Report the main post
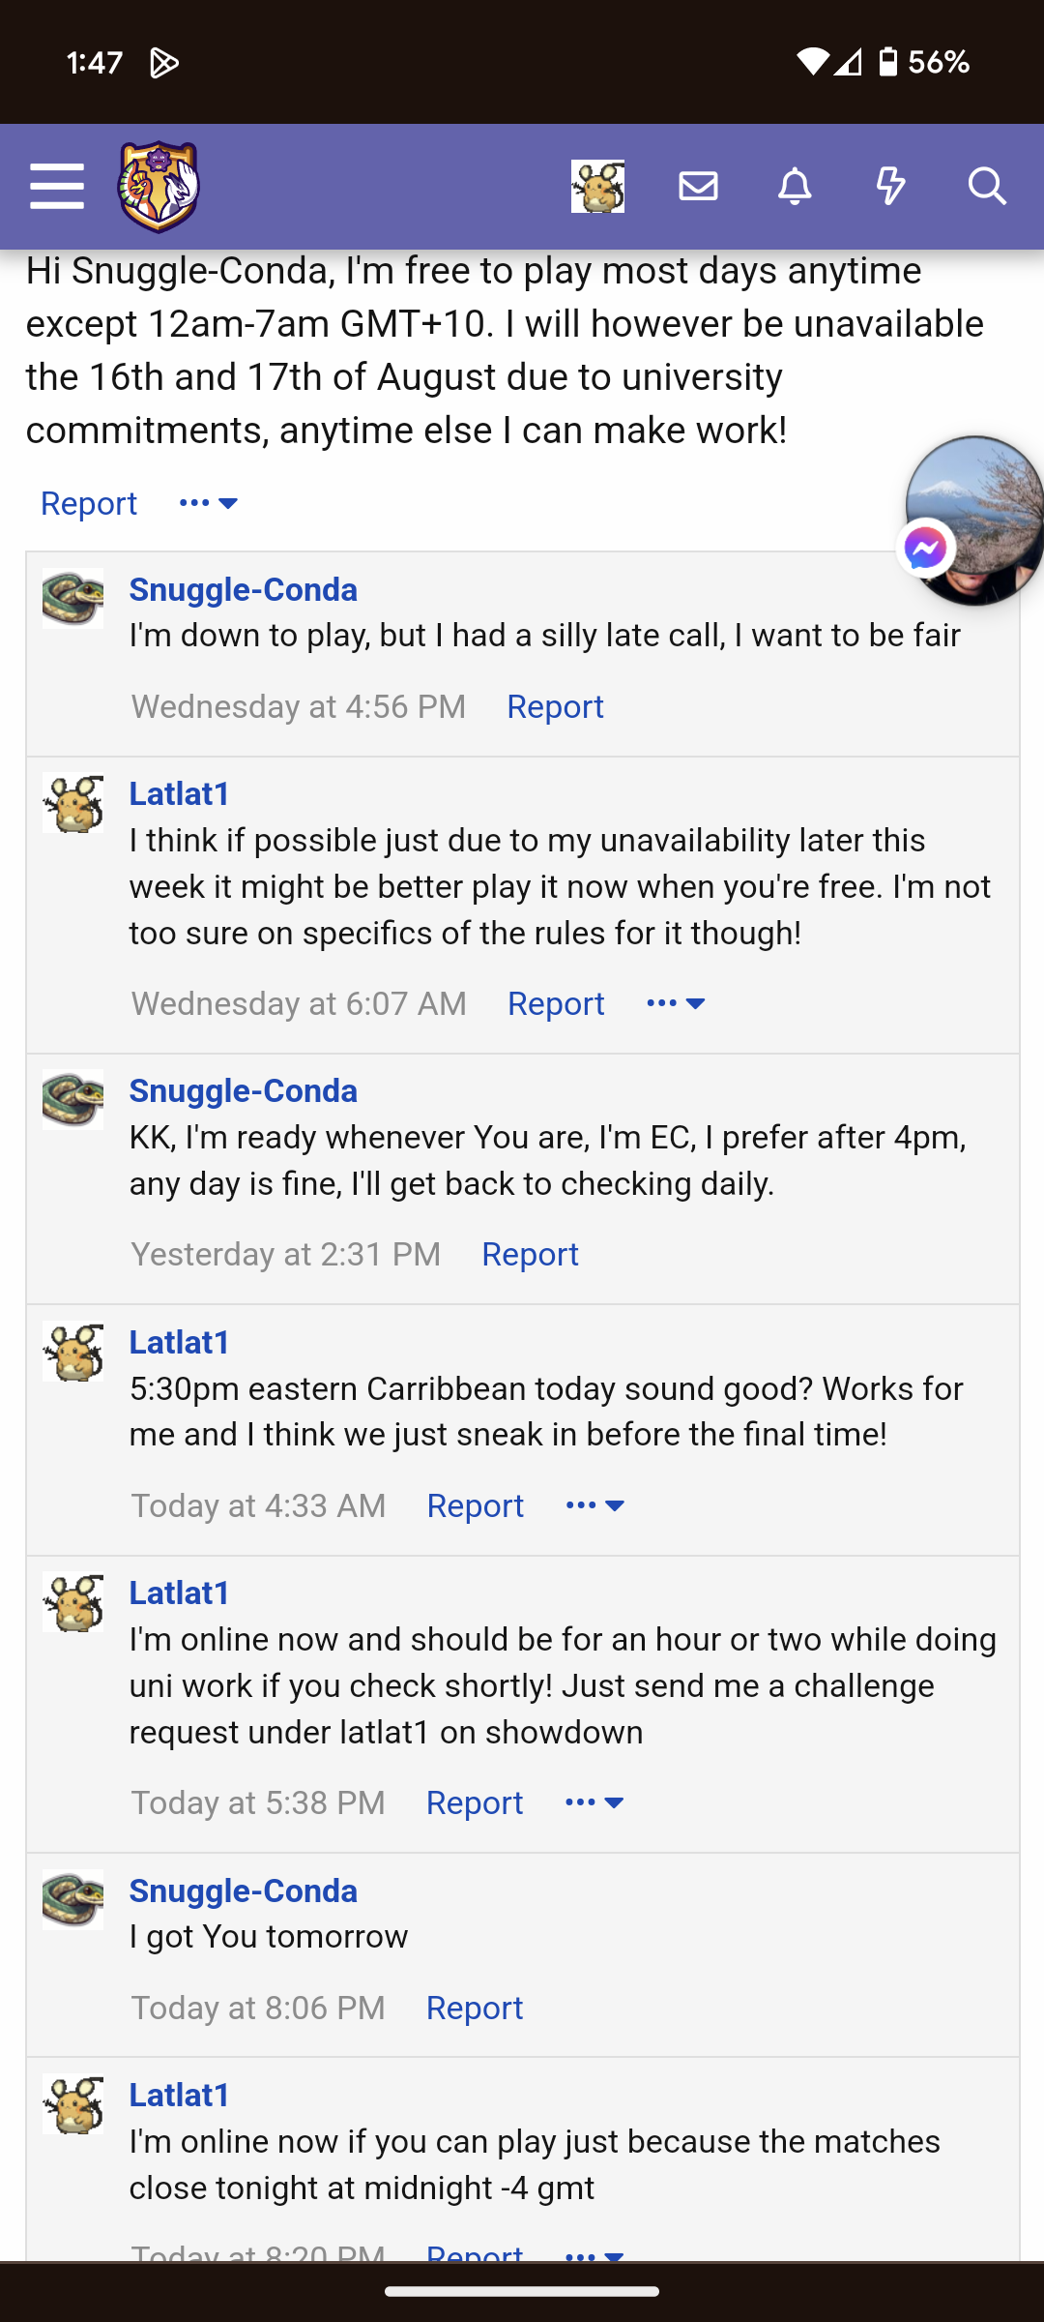The width and height of the screenshot is (1044, 2322). tap(89, 503)
